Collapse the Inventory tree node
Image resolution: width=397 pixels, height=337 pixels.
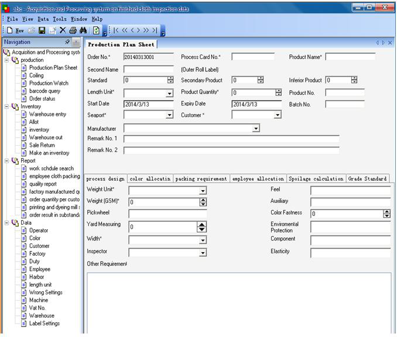pos(7,106)
